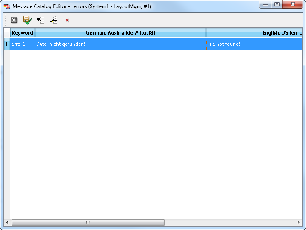Maximize the Message Catalog Editor window

point(277,5)
